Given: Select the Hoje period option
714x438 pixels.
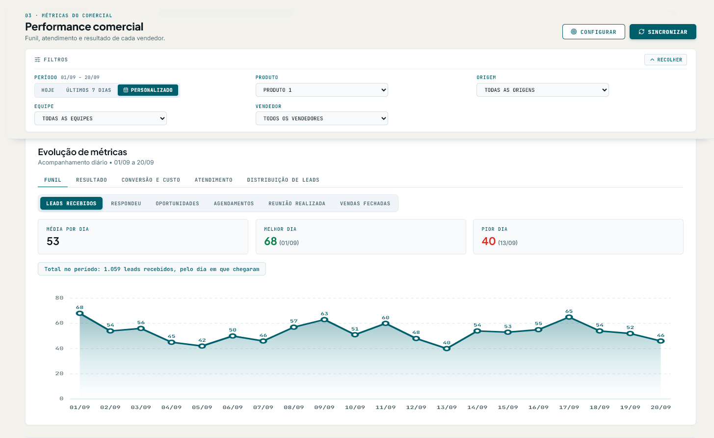Looking at the screenshot, I should coord(48,90).
